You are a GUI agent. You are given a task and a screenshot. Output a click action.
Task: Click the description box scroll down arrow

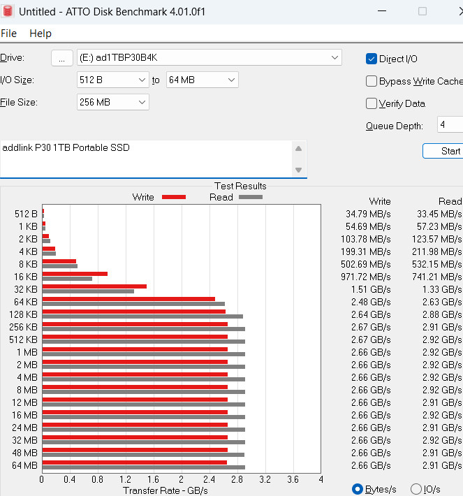(298, 170)
